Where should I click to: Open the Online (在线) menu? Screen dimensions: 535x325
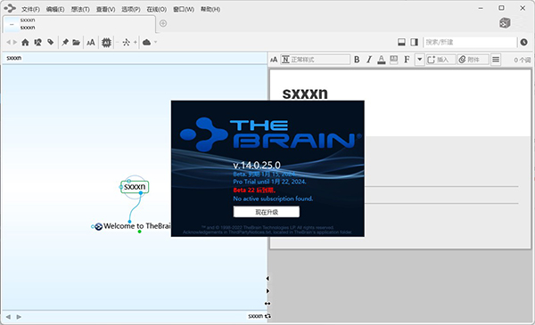click(x=157, y=9)
